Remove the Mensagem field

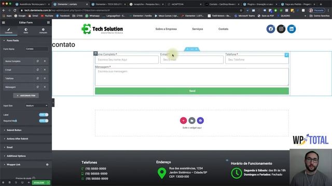[x=45, y=87]
